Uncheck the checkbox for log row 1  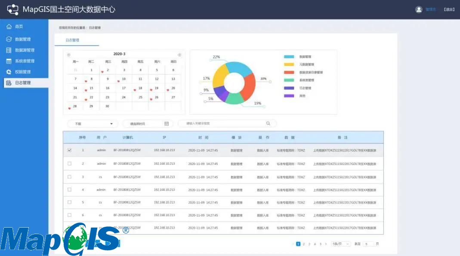[70, 150]
